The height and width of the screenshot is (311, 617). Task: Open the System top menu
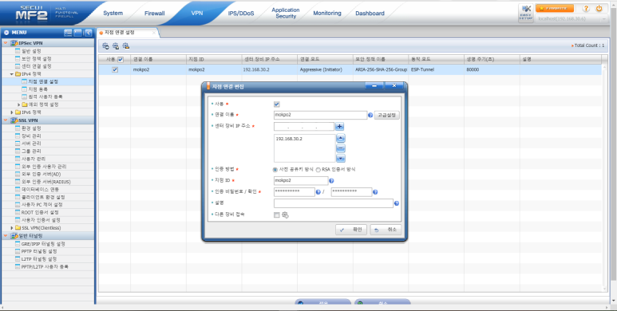113,14
